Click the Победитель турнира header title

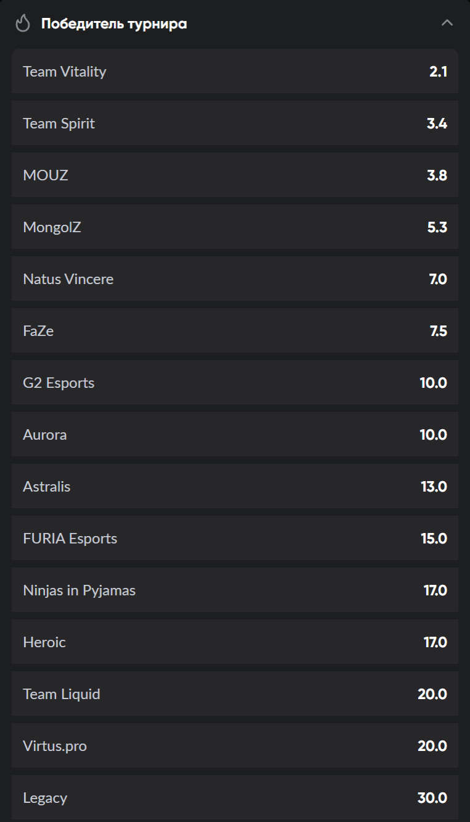(x=114, y=24)
